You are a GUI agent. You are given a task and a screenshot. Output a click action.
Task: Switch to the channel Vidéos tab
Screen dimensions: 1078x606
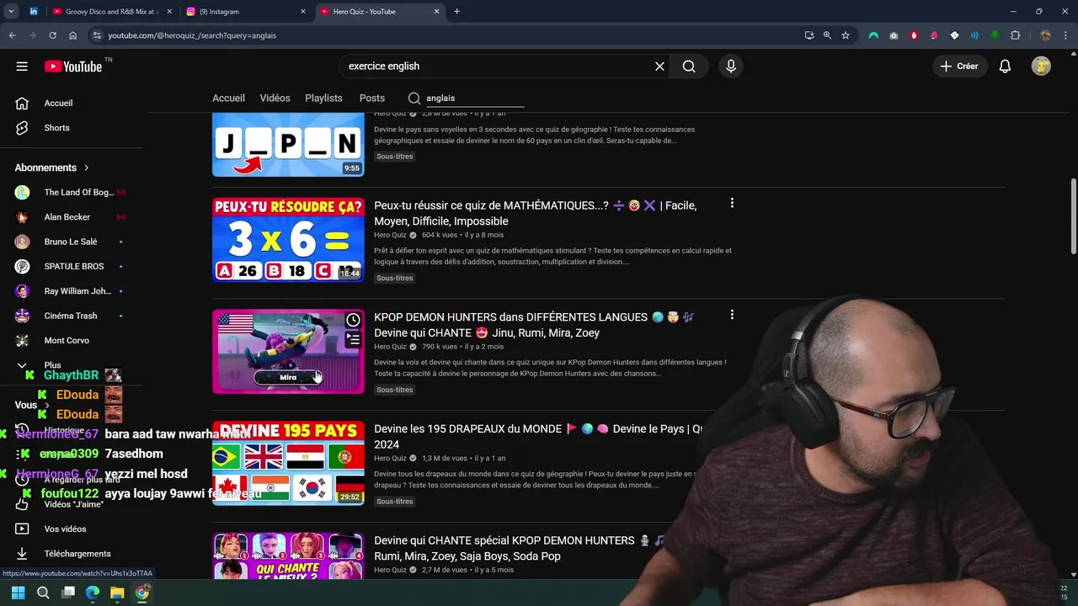tap(275, 98)
